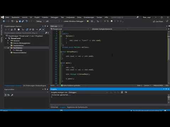This screenshot has height=127, width=170.
Task: Click the Solution Explorer search magnifier icon
Action: pyautogui.click(x=46, y=33)
